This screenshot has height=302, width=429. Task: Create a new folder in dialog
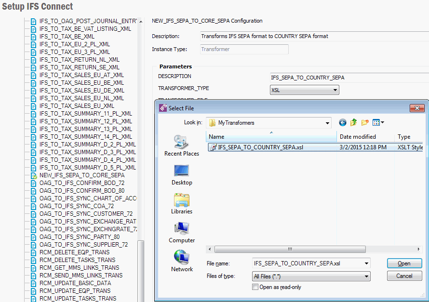tap(365, 123)
